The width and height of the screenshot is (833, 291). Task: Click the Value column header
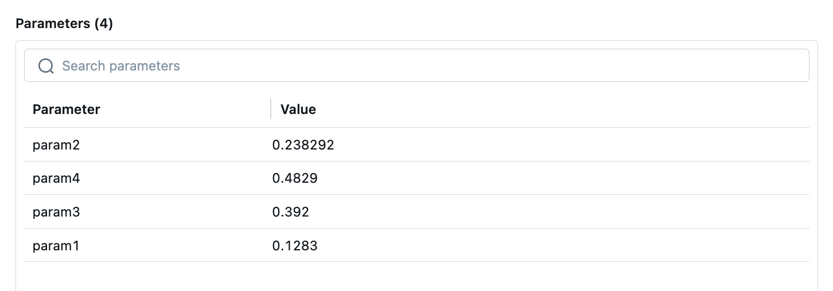click(298, 109)
